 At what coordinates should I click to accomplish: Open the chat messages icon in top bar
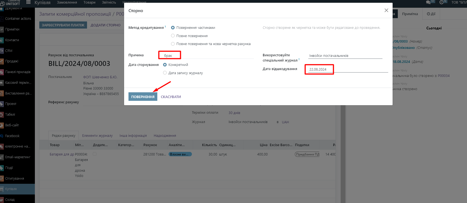[x=428, y=2]
